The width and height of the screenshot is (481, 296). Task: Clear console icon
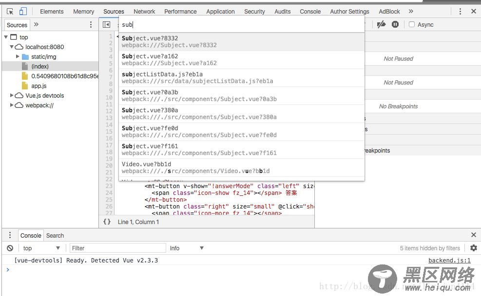tap(10, 248)
